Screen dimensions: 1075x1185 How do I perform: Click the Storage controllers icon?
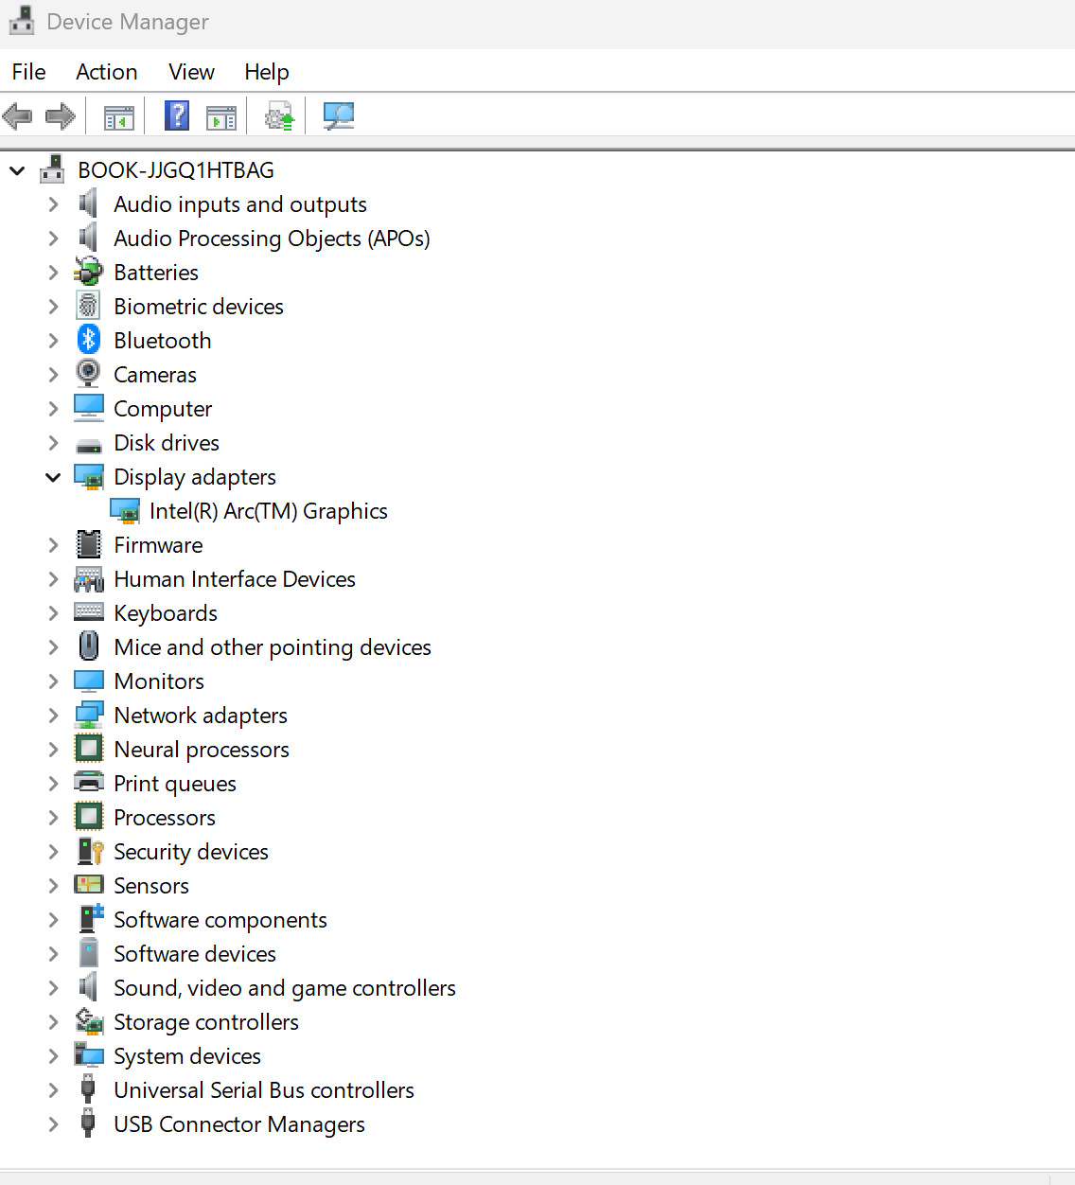point(89,1020)
